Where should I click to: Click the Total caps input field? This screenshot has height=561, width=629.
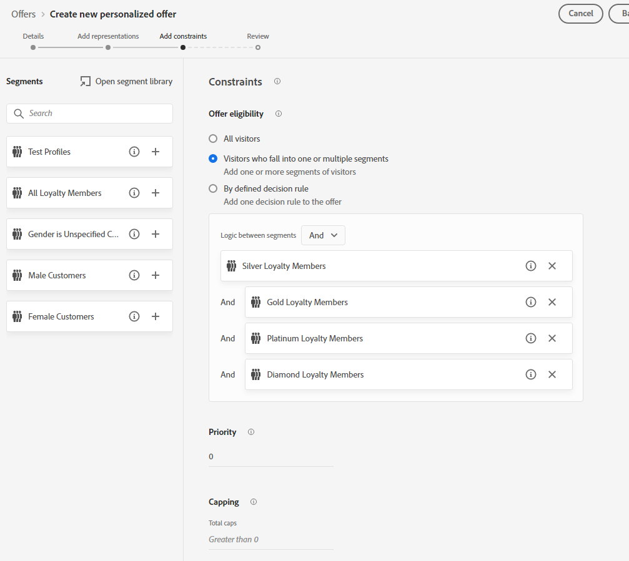pyautogui.click(x=270, y=540)
